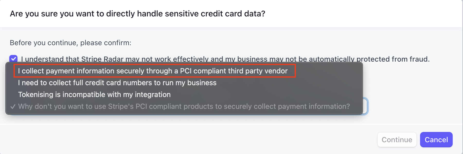Viewport: 463px width, 154px height.
Task: Cancel the sensitive card data dialog
Action: [436, 140]
